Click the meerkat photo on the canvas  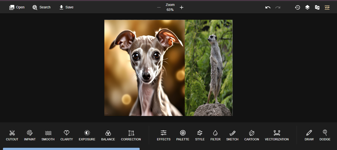click(x=209, y=68)
